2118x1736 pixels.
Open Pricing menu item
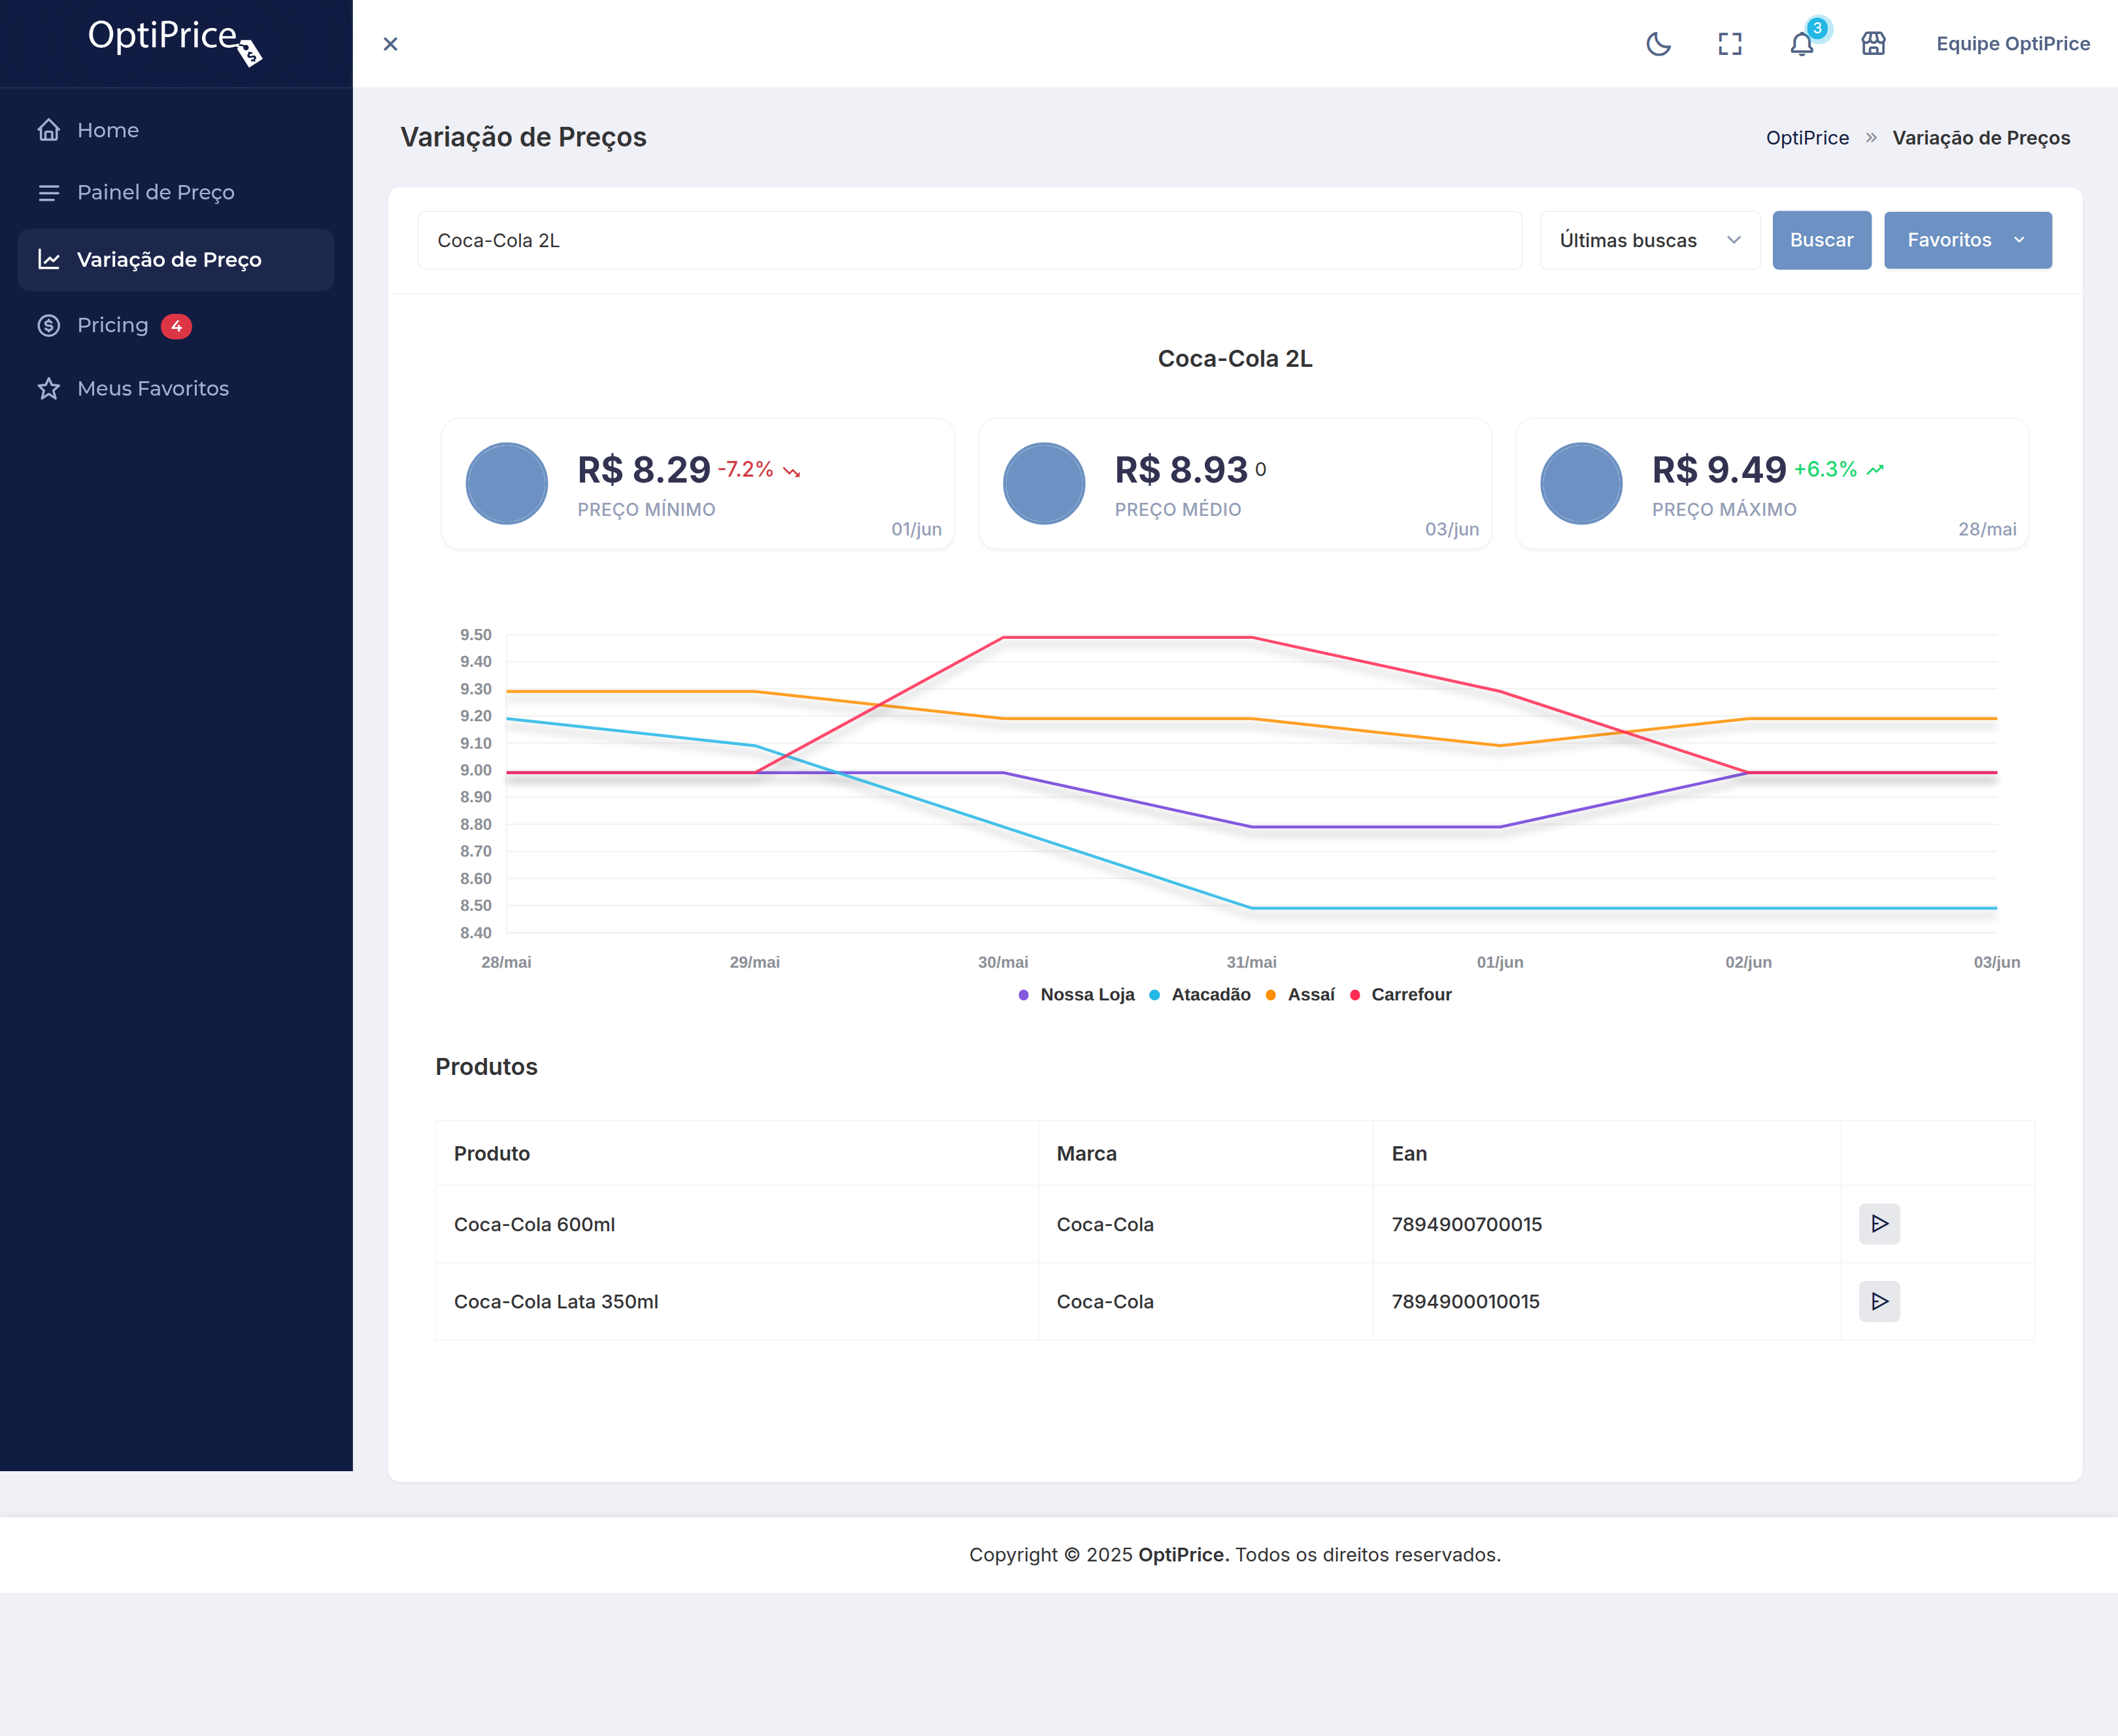176,325
